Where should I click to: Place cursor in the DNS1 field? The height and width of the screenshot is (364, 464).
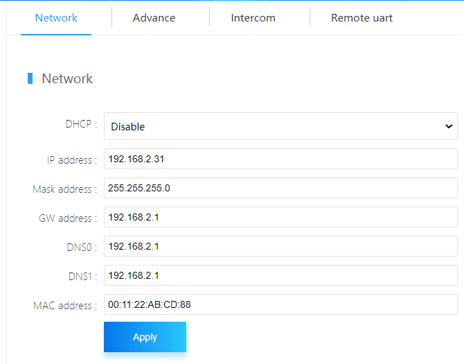coord(280,275)
